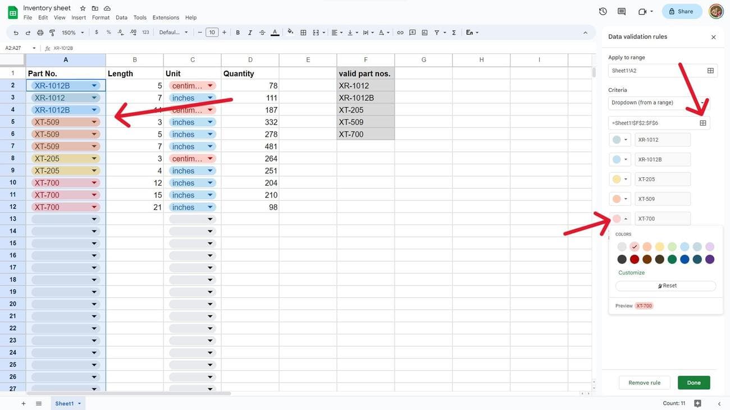Open the fill color bucket tool
Screen dimensions: 730x410
point(290,33)
